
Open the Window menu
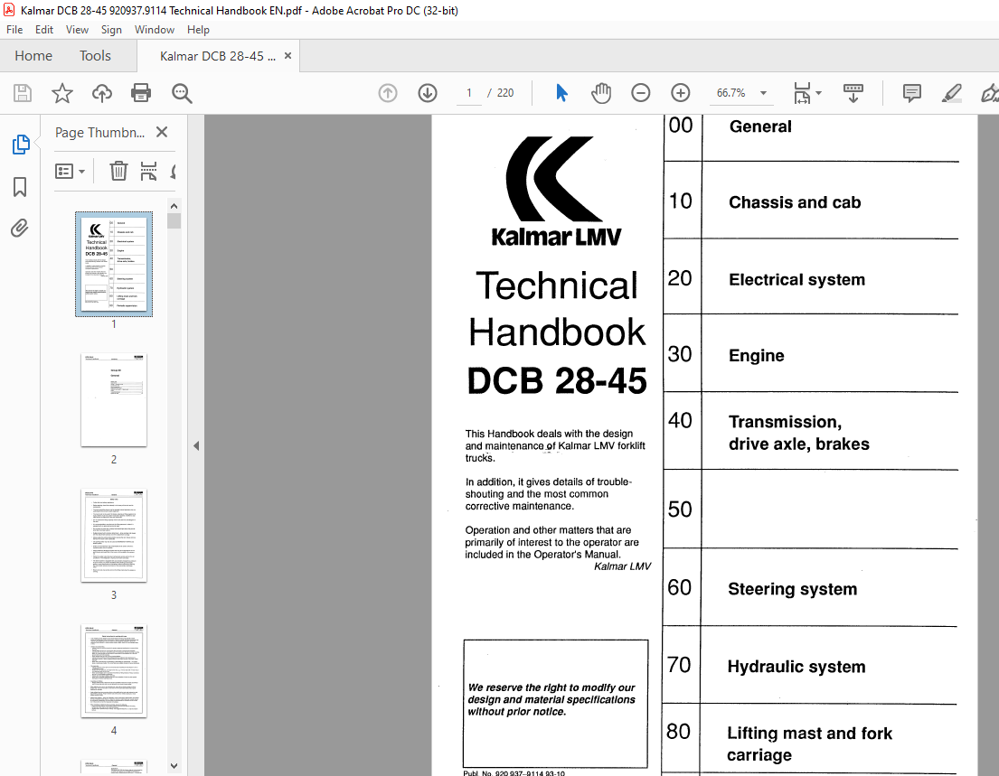155,29
